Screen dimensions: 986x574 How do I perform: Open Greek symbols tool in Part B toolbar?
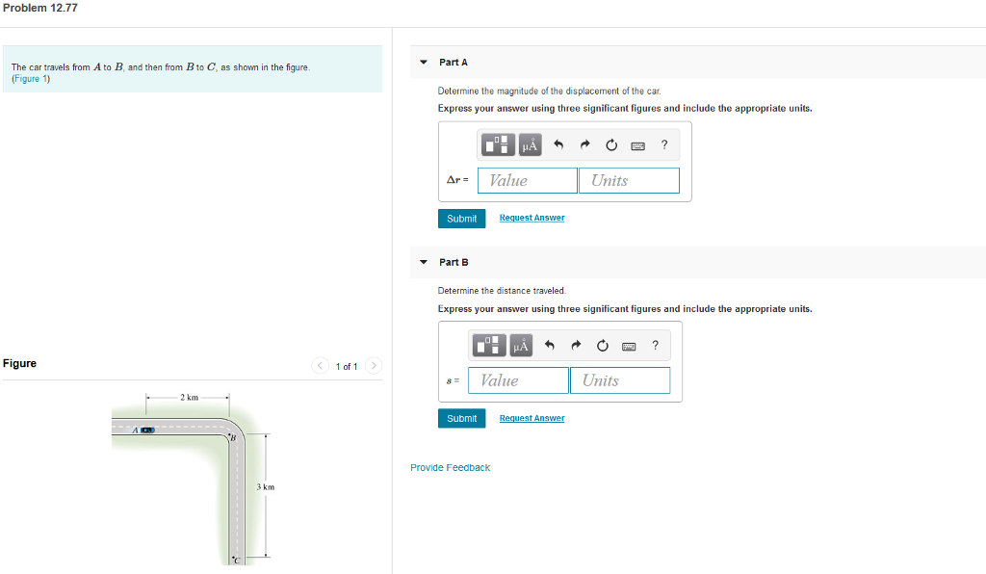coord(521,345)
